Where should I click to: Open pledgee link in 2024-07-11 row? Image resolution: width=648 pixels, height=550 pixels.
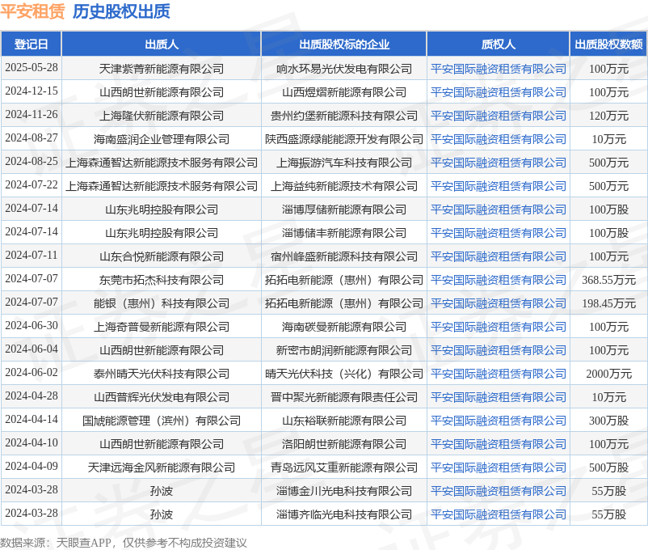499,256
